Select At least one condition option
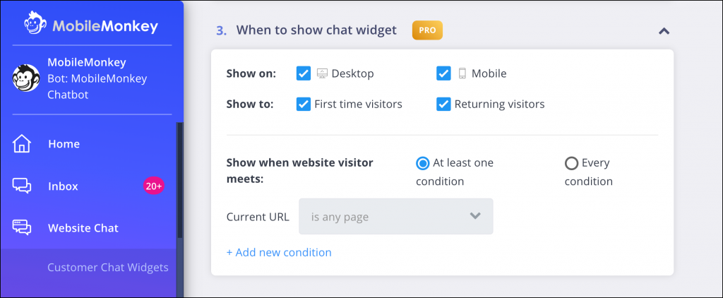 click(x=422, y=163)
